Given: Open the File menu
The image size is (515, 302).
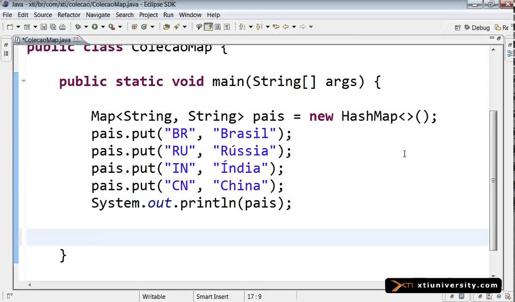Looking at the screenshot, I should coord(7,15).
